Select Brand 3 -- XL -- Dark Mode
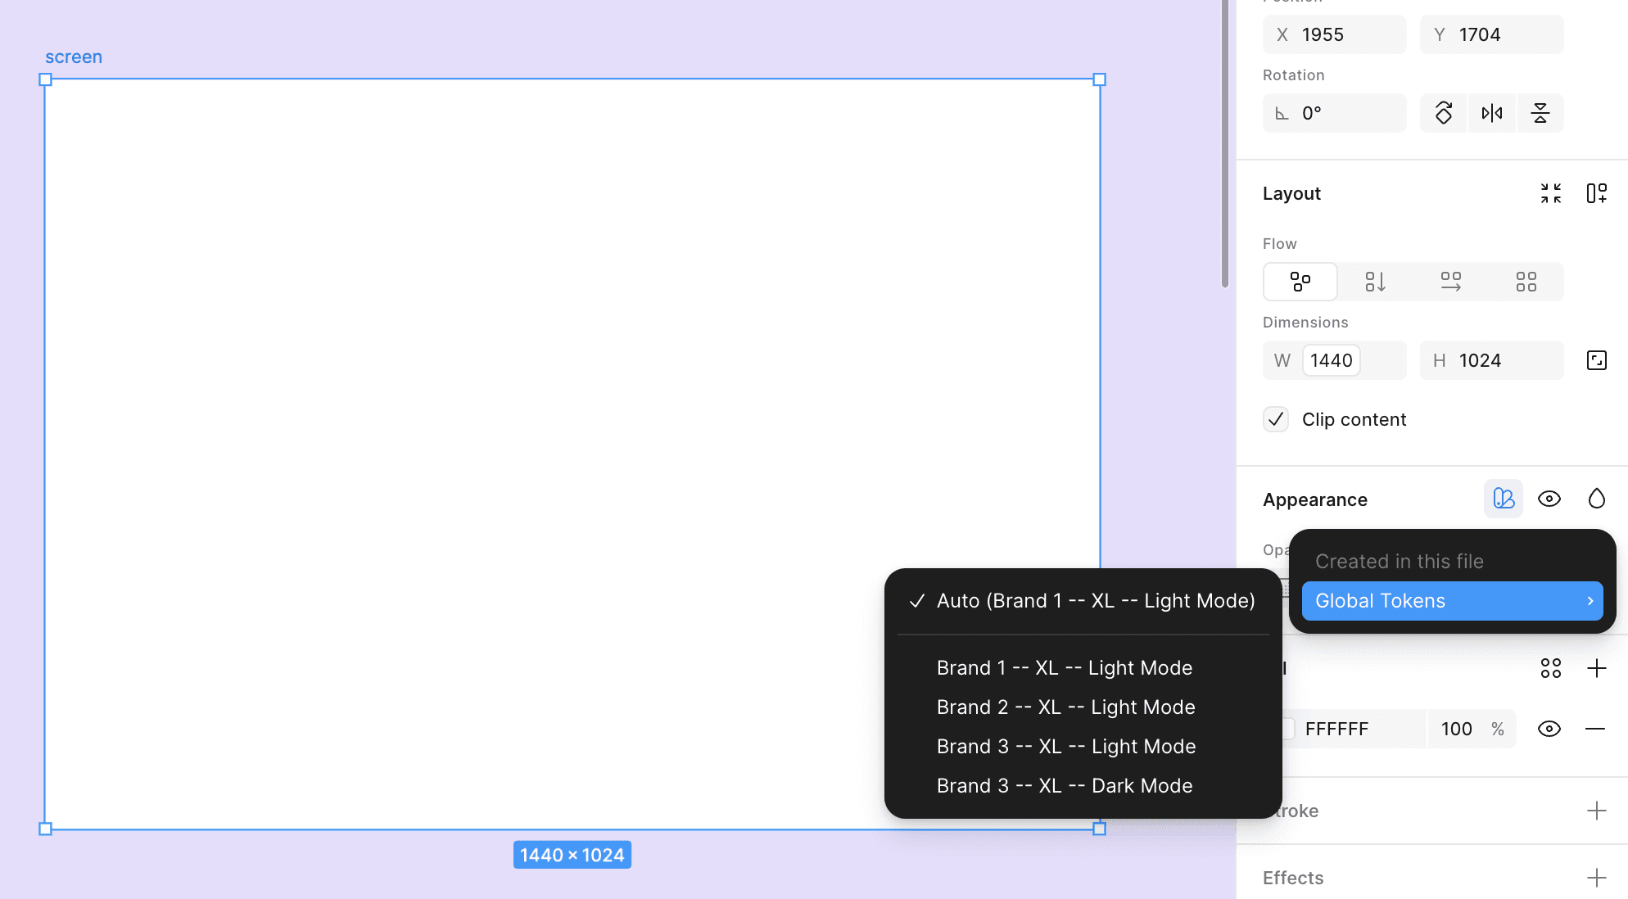This screenshot has width=1628, height=899. pyautogui.click(x=1064, y=786)
